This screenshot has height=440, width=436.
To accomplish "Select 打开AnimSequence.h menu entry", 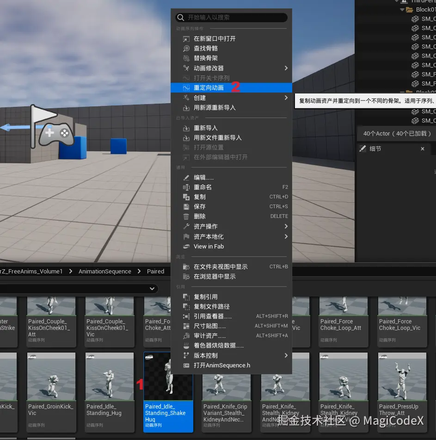I will (x=231, y=366).
